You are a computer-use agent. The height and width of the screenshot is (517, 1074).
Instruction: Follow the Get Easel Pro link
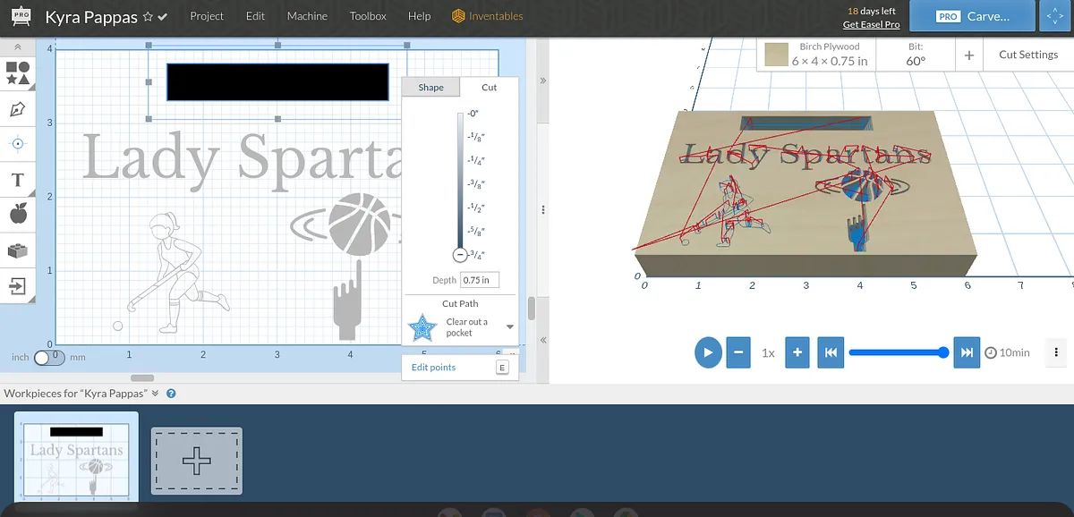[x=871, y=24]
